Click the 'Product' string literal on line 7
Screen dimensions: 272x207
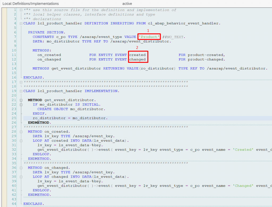pyautogui.click(x=149, y=37)
